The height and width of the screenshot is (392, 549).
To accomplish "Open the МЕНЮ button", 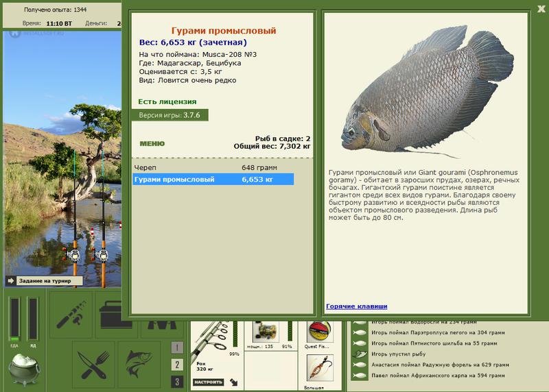I will tap(152, 144).
